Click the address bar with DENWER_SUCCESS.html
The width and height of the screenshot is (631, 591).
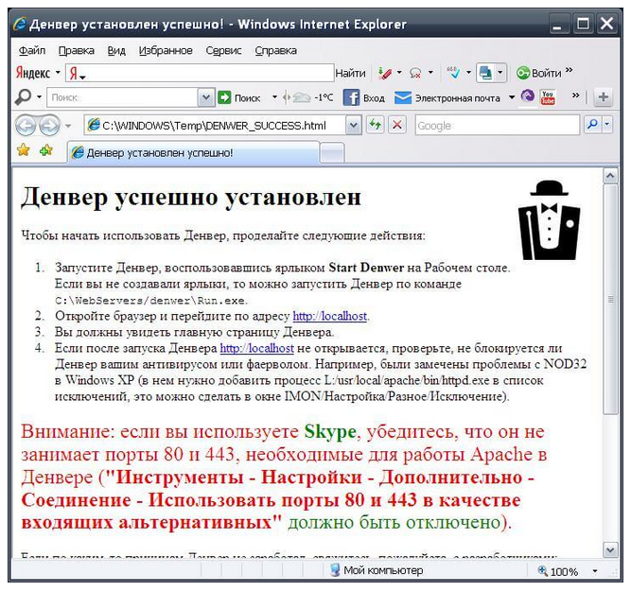[x=215, y=125]
